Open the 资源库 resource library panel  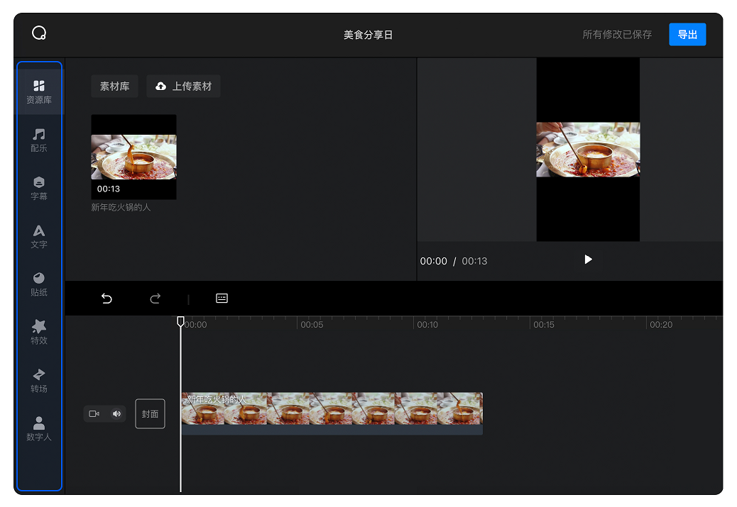click(x=39, y=92)
